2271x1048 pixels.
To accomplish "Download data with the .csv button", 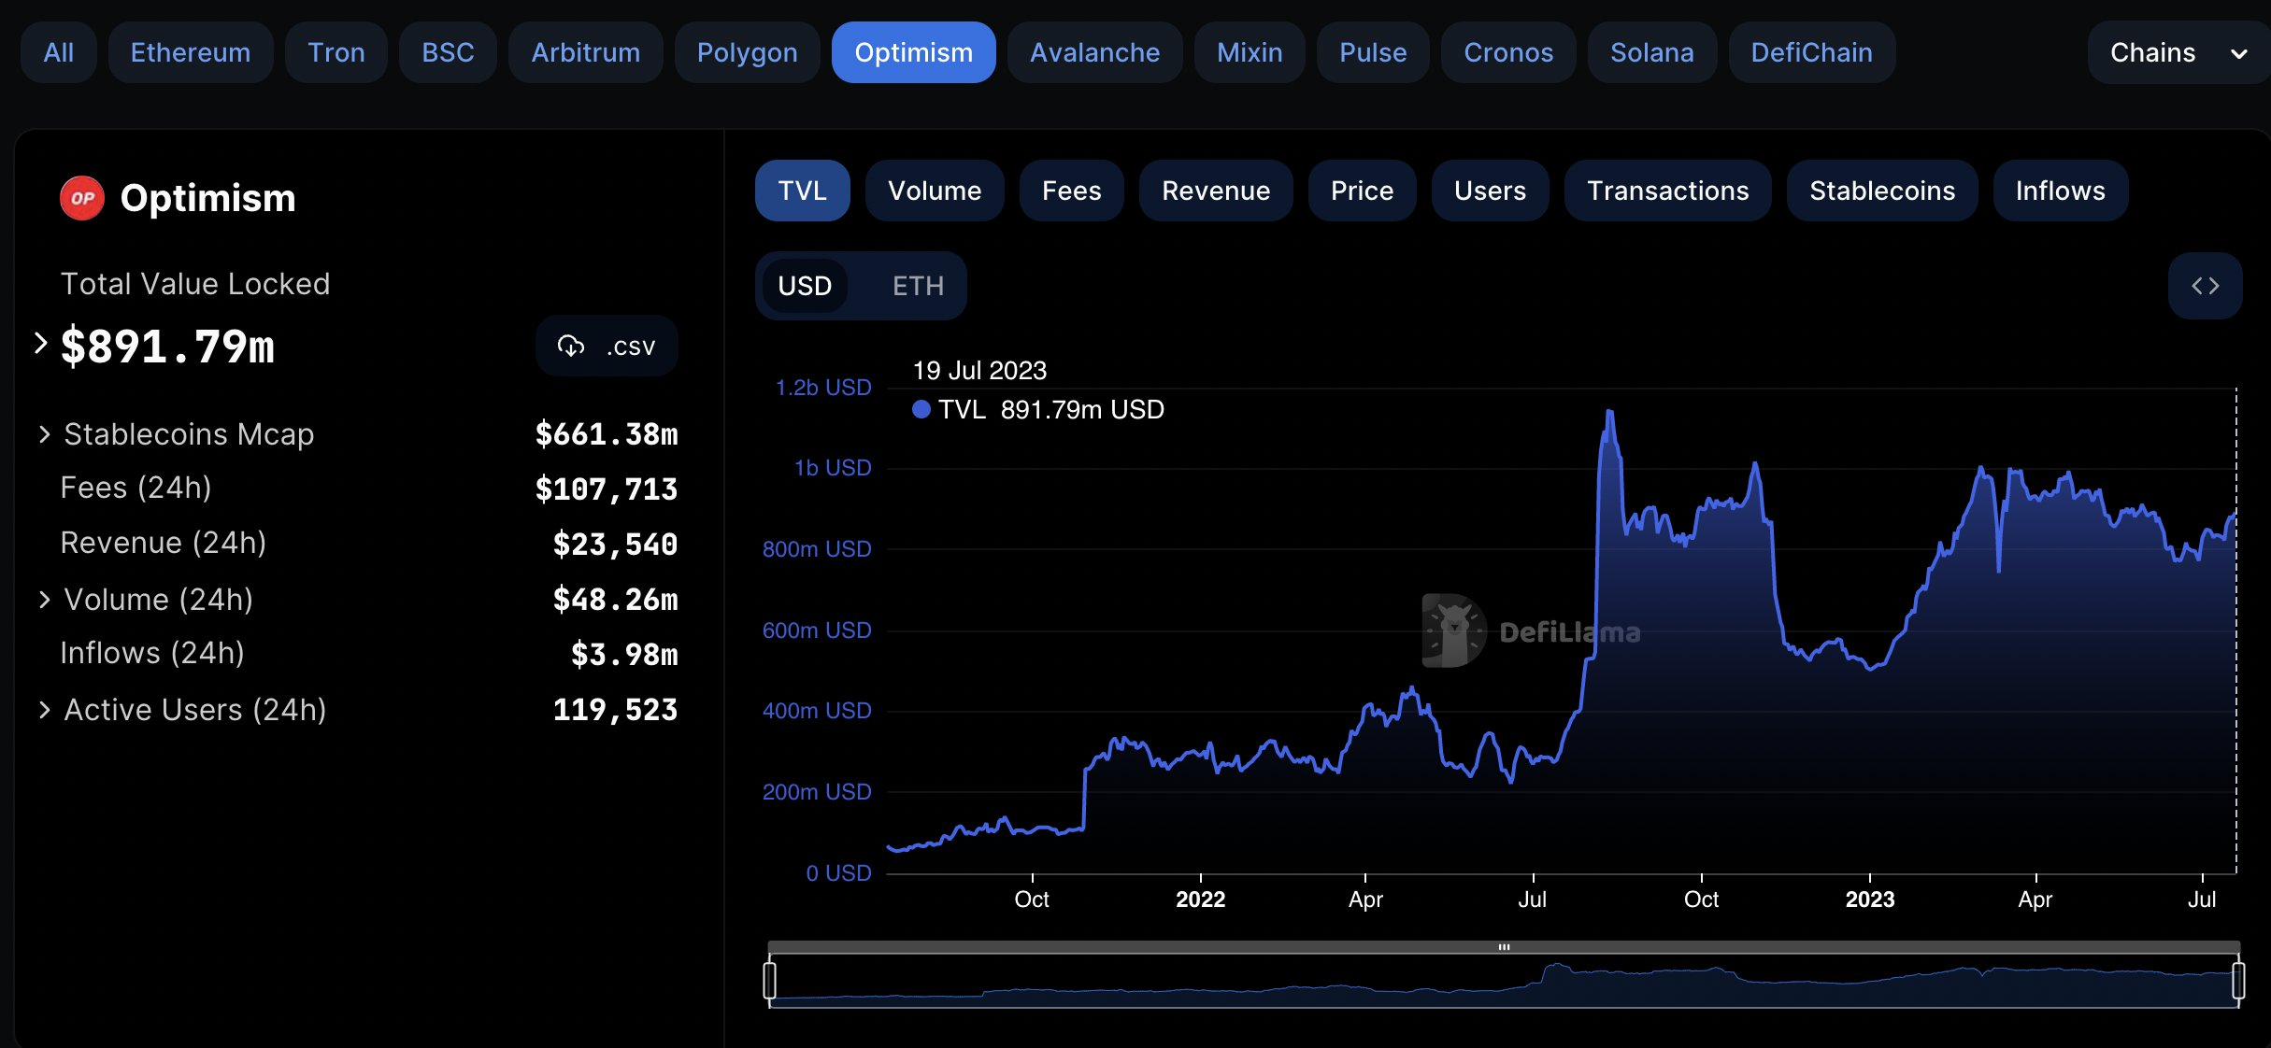I will click(x=607, y=347).
